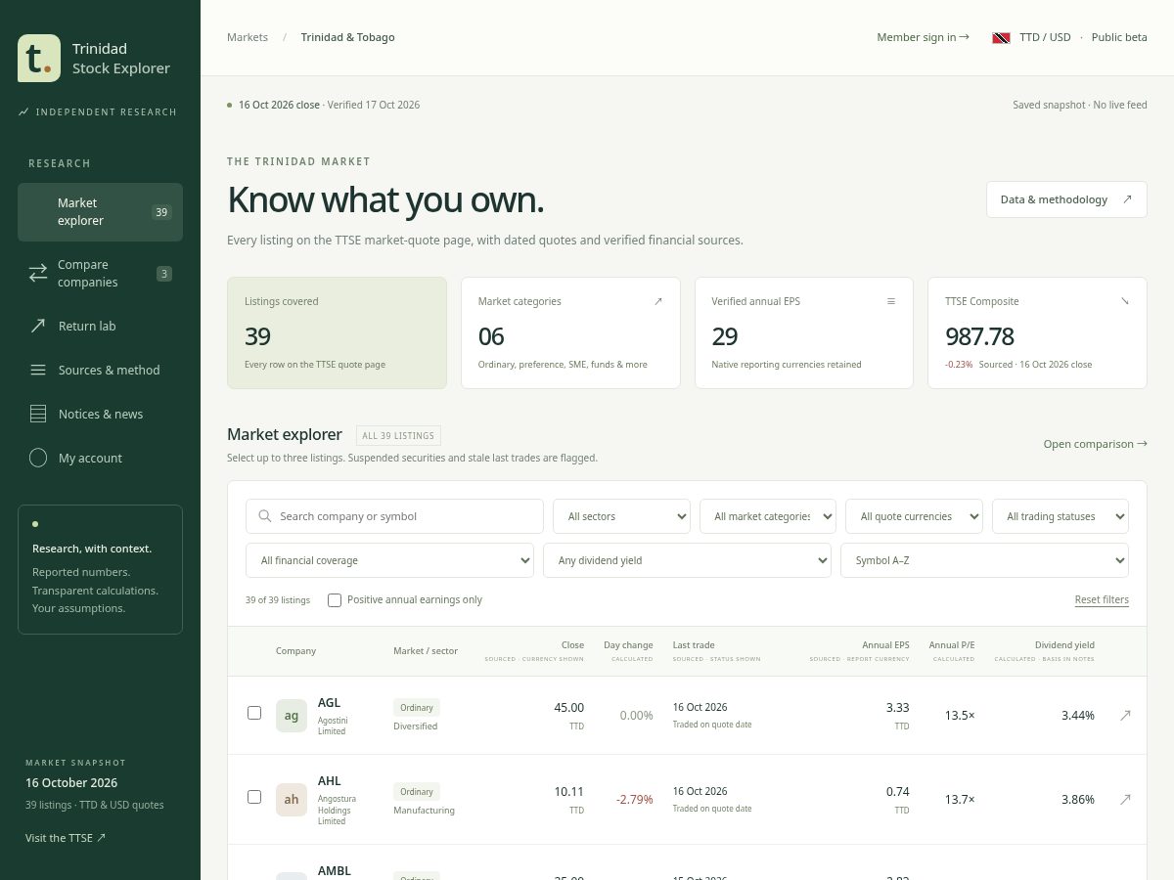Enable Positive annual earnings only checkbox
The width and height of the screenshot is (1174, 880).
pos(335,600)
